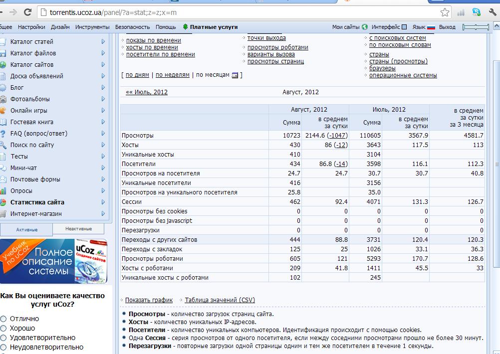The width and height of the screenshot is (500, 354).
Task: Click the bookmark star in address bar
Action: coord(445,12)
